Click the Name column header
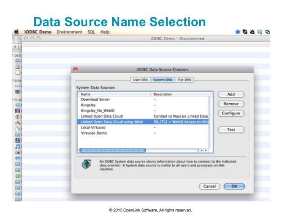Viewport: 287px width, 216px height. coord(114,94)
